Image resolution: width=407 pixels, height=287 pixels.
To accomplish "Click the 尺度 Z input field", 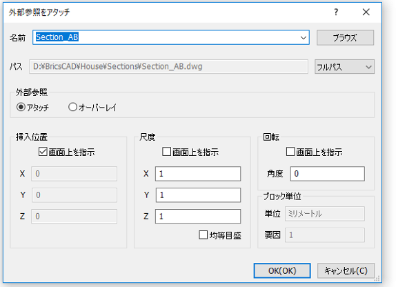I will pyautogui.click(x=198, y=216).
